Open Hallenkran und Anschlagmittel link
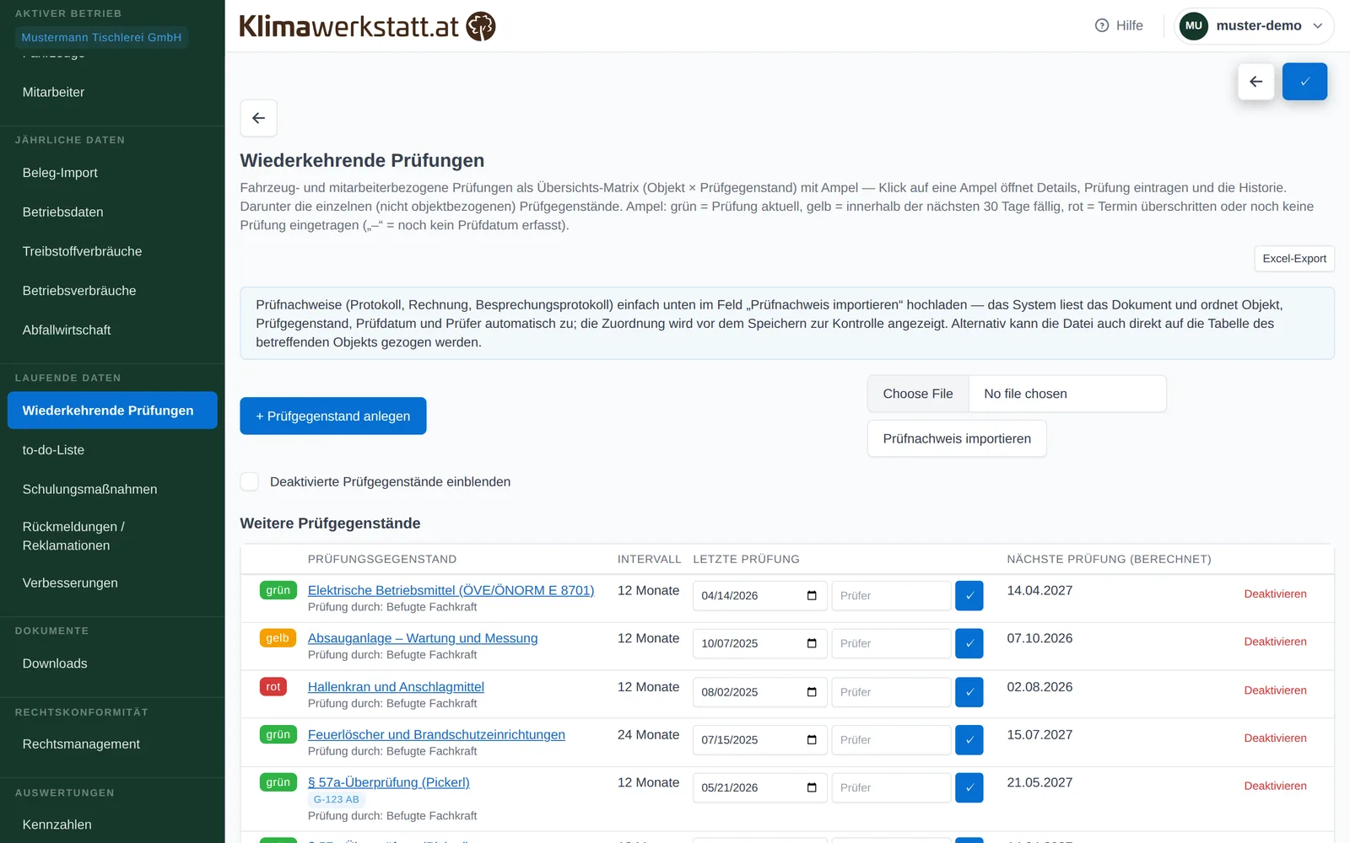The image size is (1350, 843). tap(396, 687)
